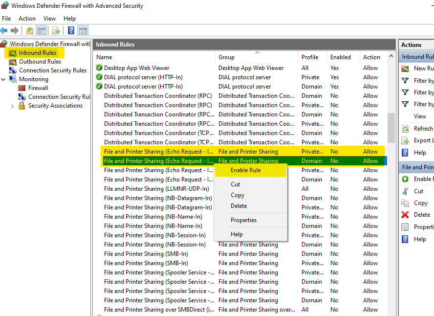434x316 pixels.
Task: Select Connection Security Rules in the tree
Action: [53, 70]
